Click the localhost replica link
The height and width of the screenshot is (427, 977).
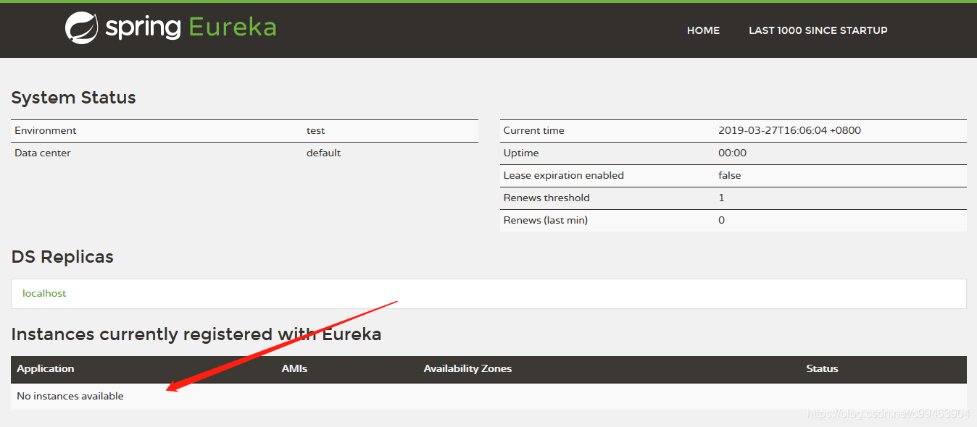pyautogui.click(x=44, y=293)
